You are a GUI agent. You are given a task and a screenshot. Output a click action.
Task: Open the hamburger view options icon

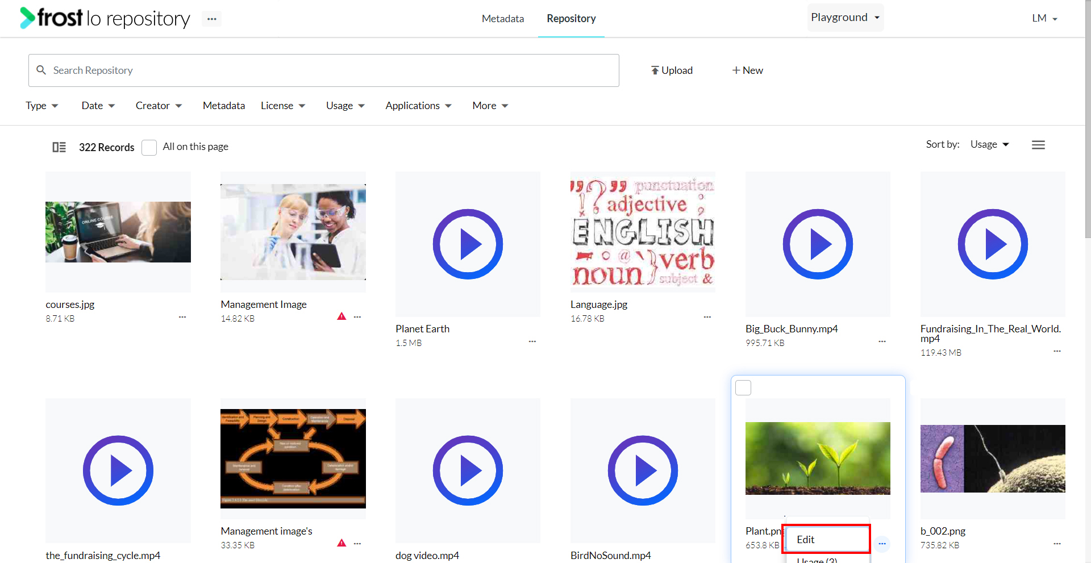coord(1038,145)
